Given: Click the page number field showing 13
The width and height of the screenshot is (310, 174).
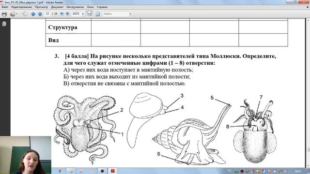Looking at the screenshot, I should click(x=47, y=14).
